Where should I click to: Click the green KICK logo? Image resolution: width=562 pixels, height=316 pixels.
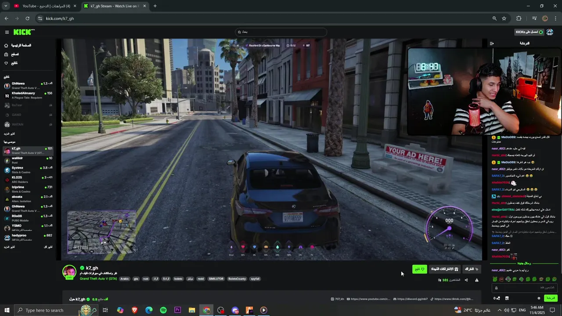coord(24,32)
